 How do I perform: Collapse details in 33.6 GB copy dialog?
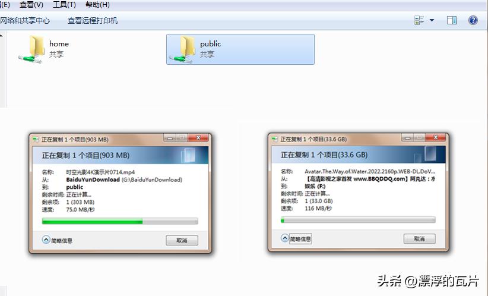tap(296, 239)
